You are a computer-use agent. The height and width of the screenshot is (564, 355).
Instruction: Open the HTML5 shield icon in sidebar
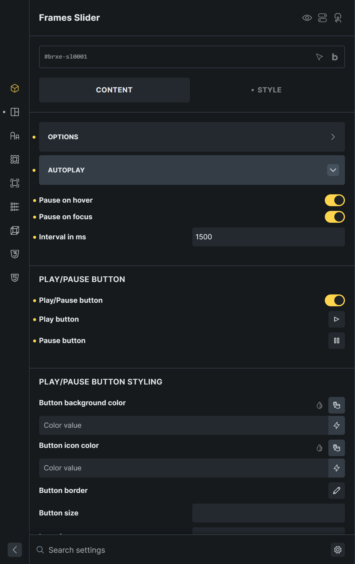[15, 278]
